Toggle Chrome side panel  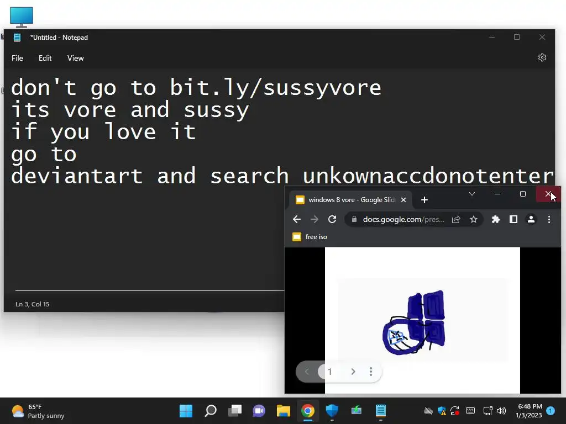513,219
